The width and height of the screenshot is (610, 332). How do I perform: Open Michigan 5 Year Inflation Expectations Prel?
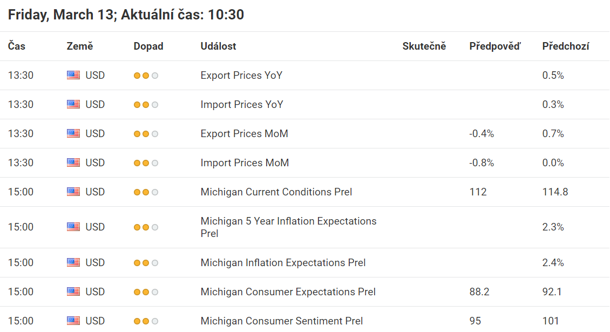point(289,227)
